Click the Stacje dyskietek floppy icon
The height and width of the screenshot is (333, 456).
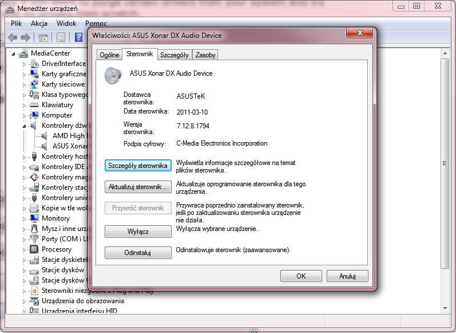tap(34, 260)
